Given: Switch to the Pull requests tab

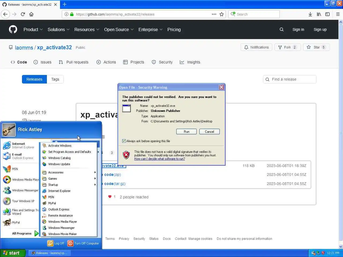Looking at the screenshot, I should point(73,62).
